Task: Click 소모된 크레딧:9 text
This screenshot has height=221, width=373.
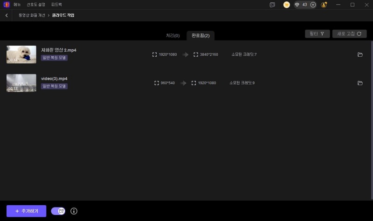Action: click(x=242, y=83)
